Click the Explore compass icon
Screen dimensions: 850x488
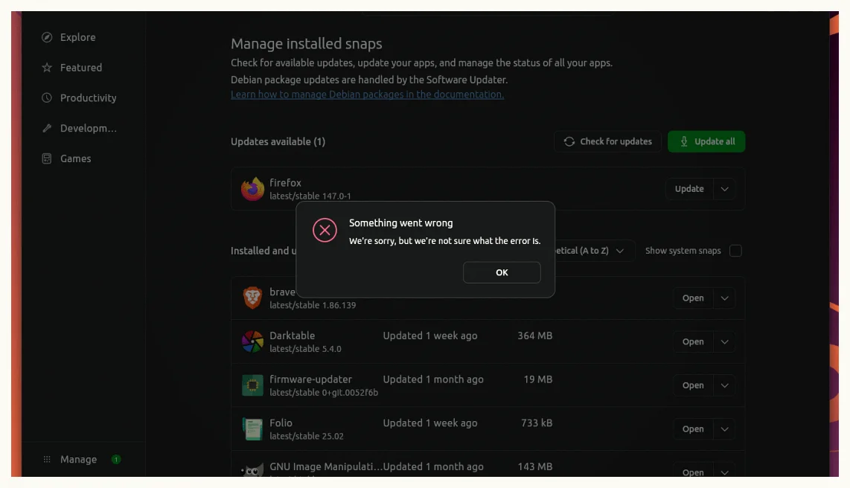point(47,37)
